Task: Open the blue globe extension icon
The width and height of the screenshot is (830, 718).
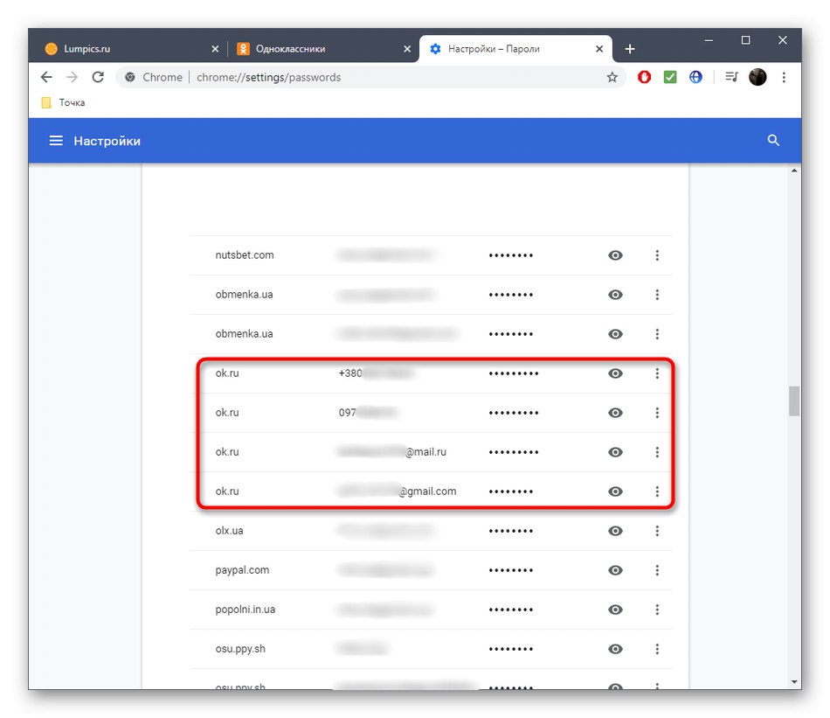Action: tap(695, 77)
